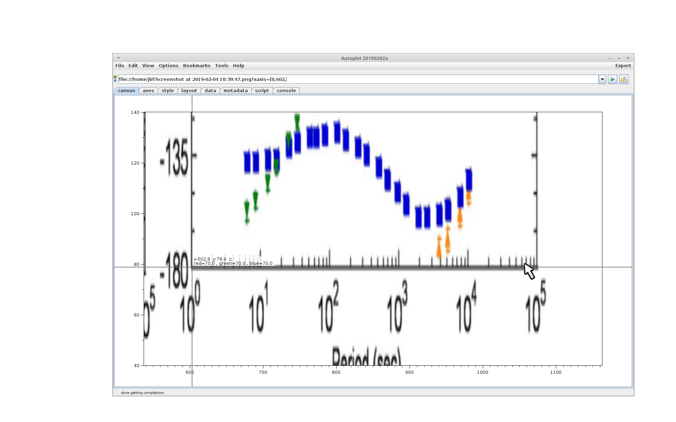This screenshot has width=676, height=422.
Task: Click the Expert mode menu
Action: [623, 66]
